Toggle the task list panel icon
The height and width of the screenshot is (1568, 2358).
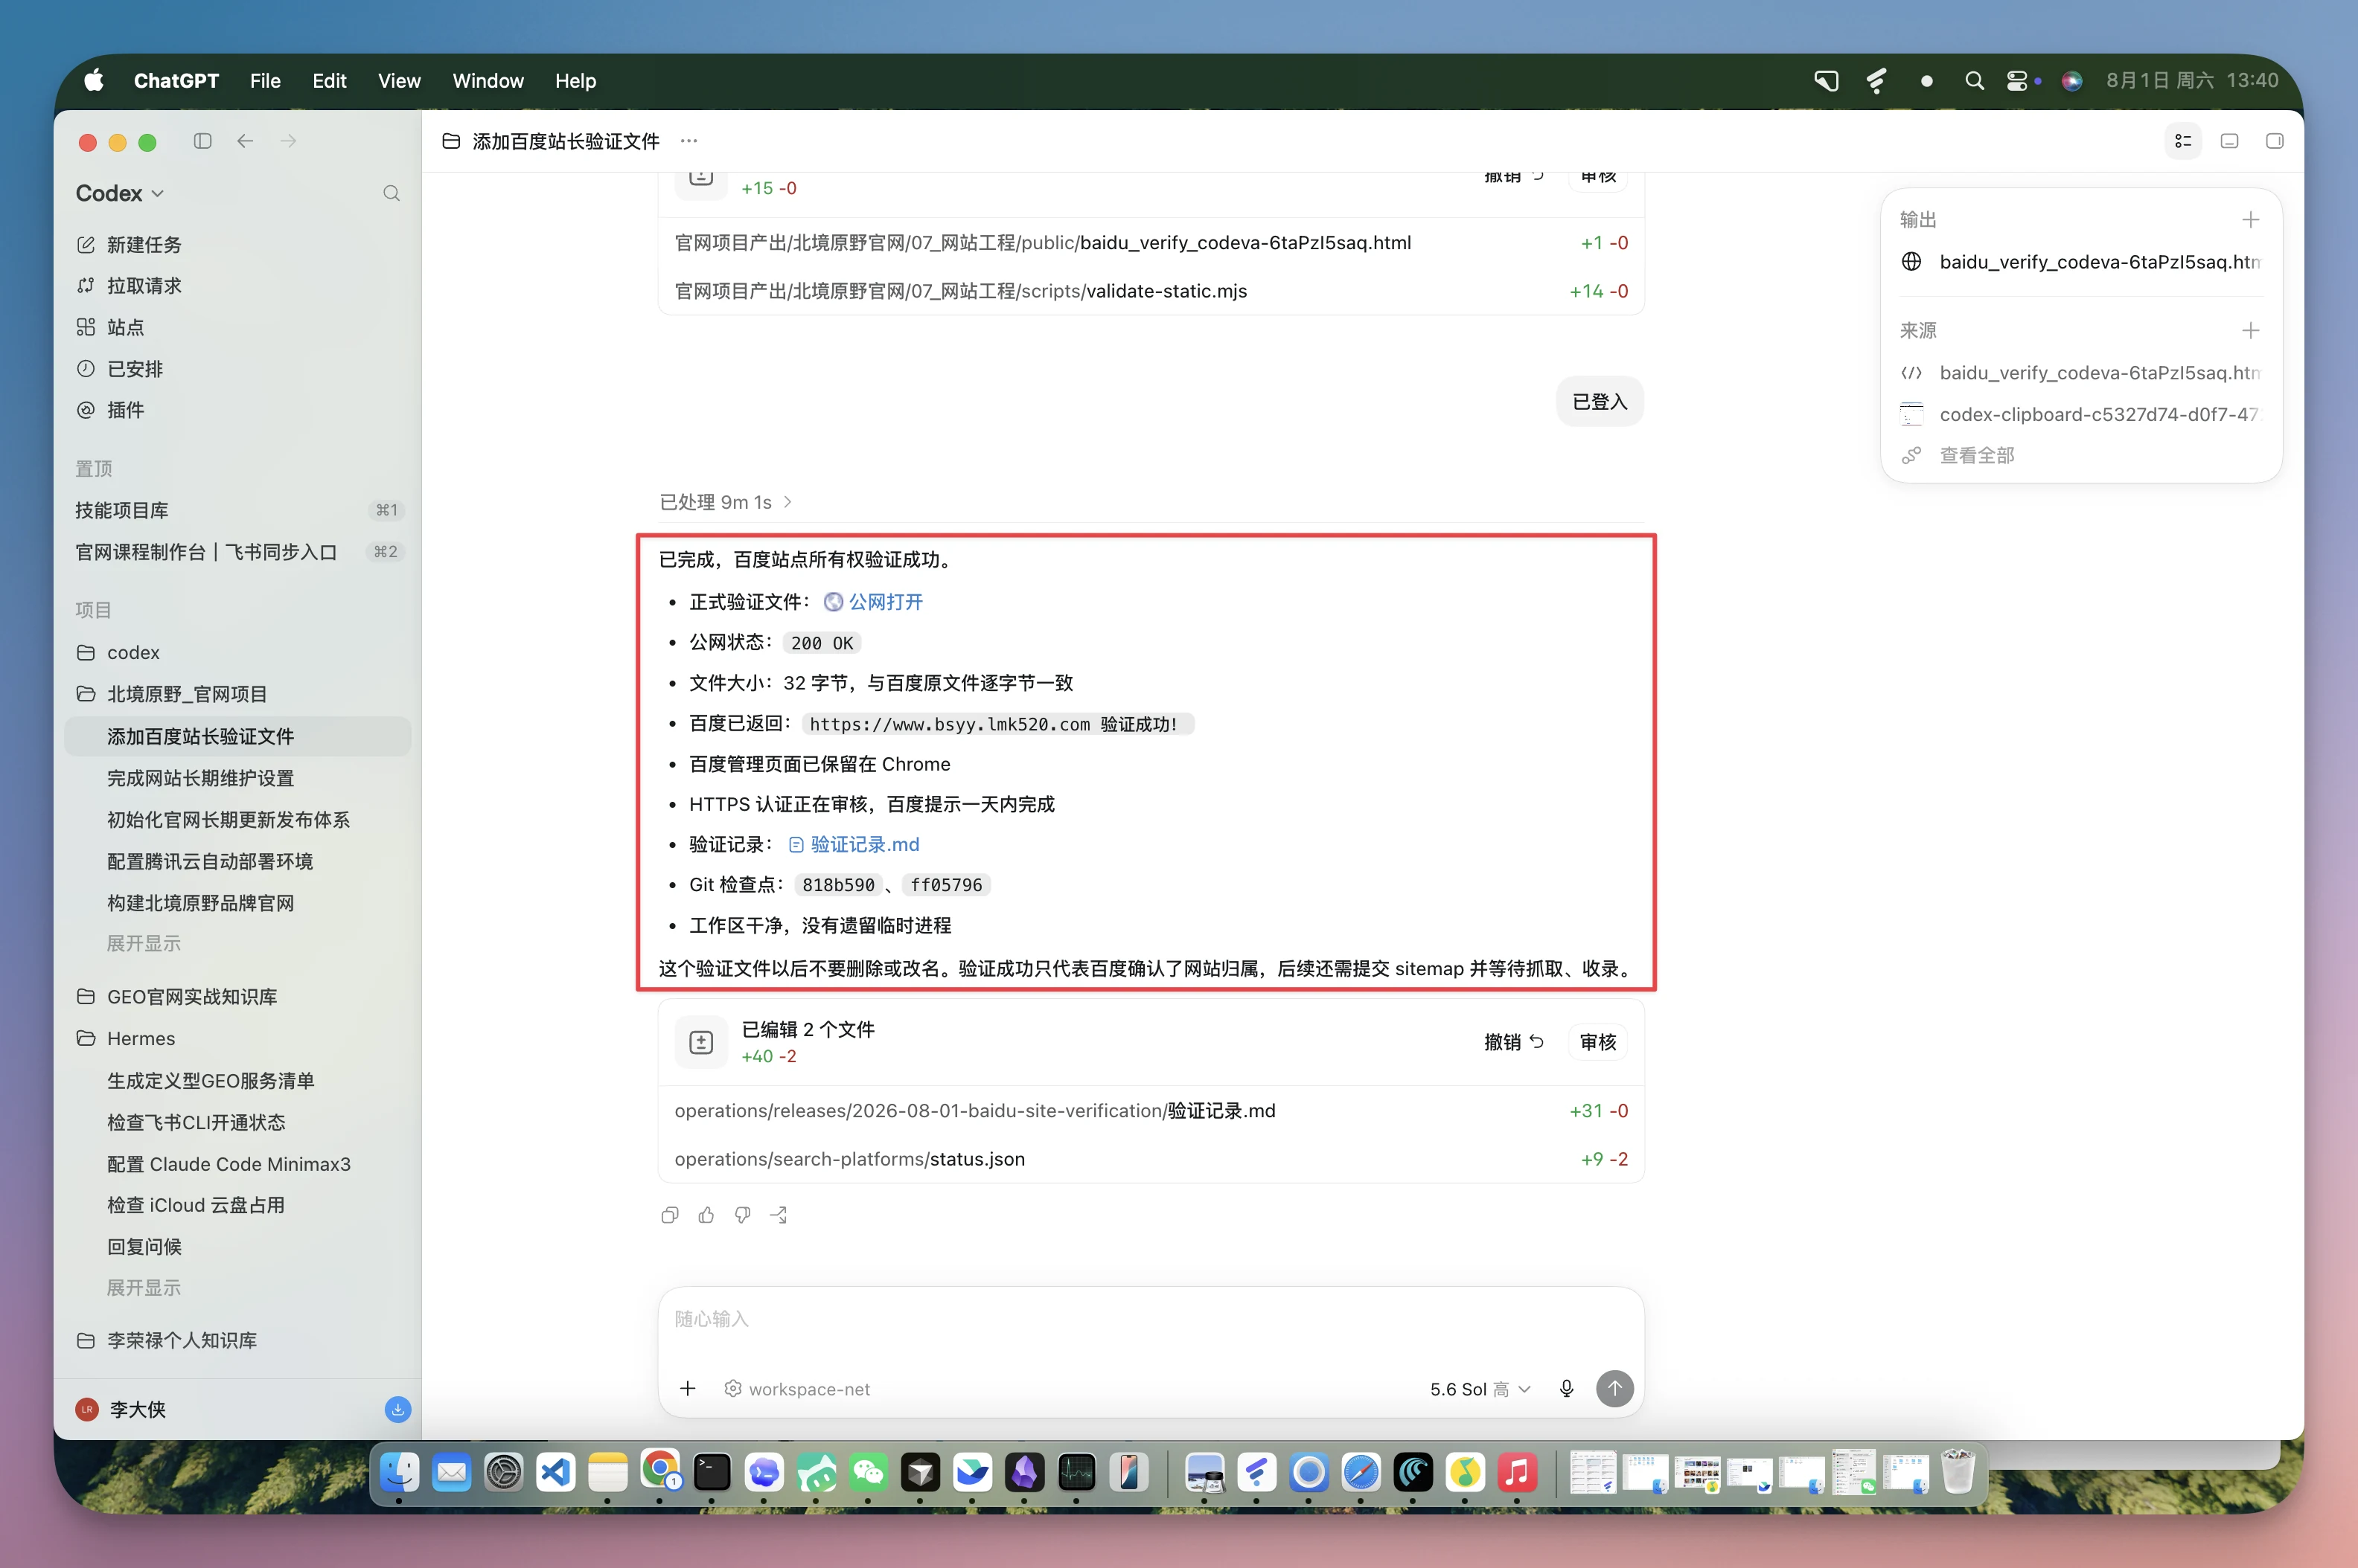click(x=2183, y=141)
